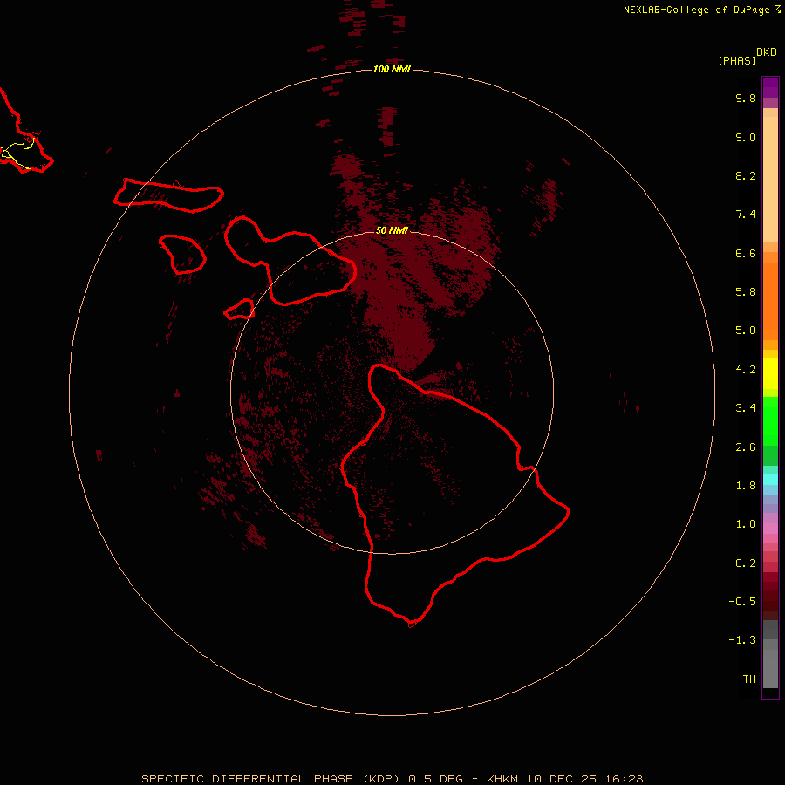Click the 100 NMI range ring label

tap(392, 69)
